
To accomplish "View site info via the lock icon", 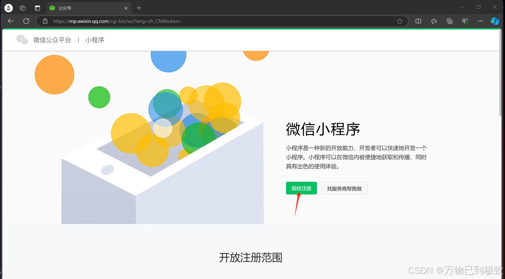I will [45, 21].
